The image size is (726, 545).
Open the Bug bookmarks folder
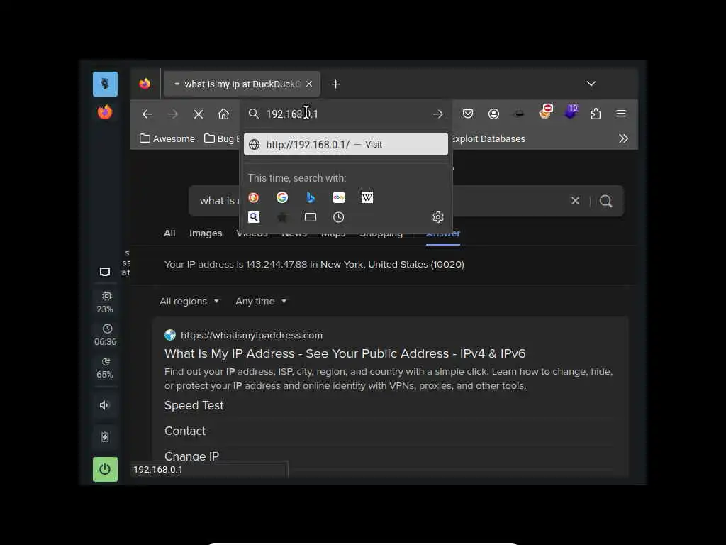(222, 138)
